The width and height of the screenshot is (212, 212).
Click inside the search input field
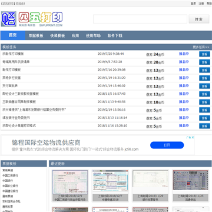140,19
